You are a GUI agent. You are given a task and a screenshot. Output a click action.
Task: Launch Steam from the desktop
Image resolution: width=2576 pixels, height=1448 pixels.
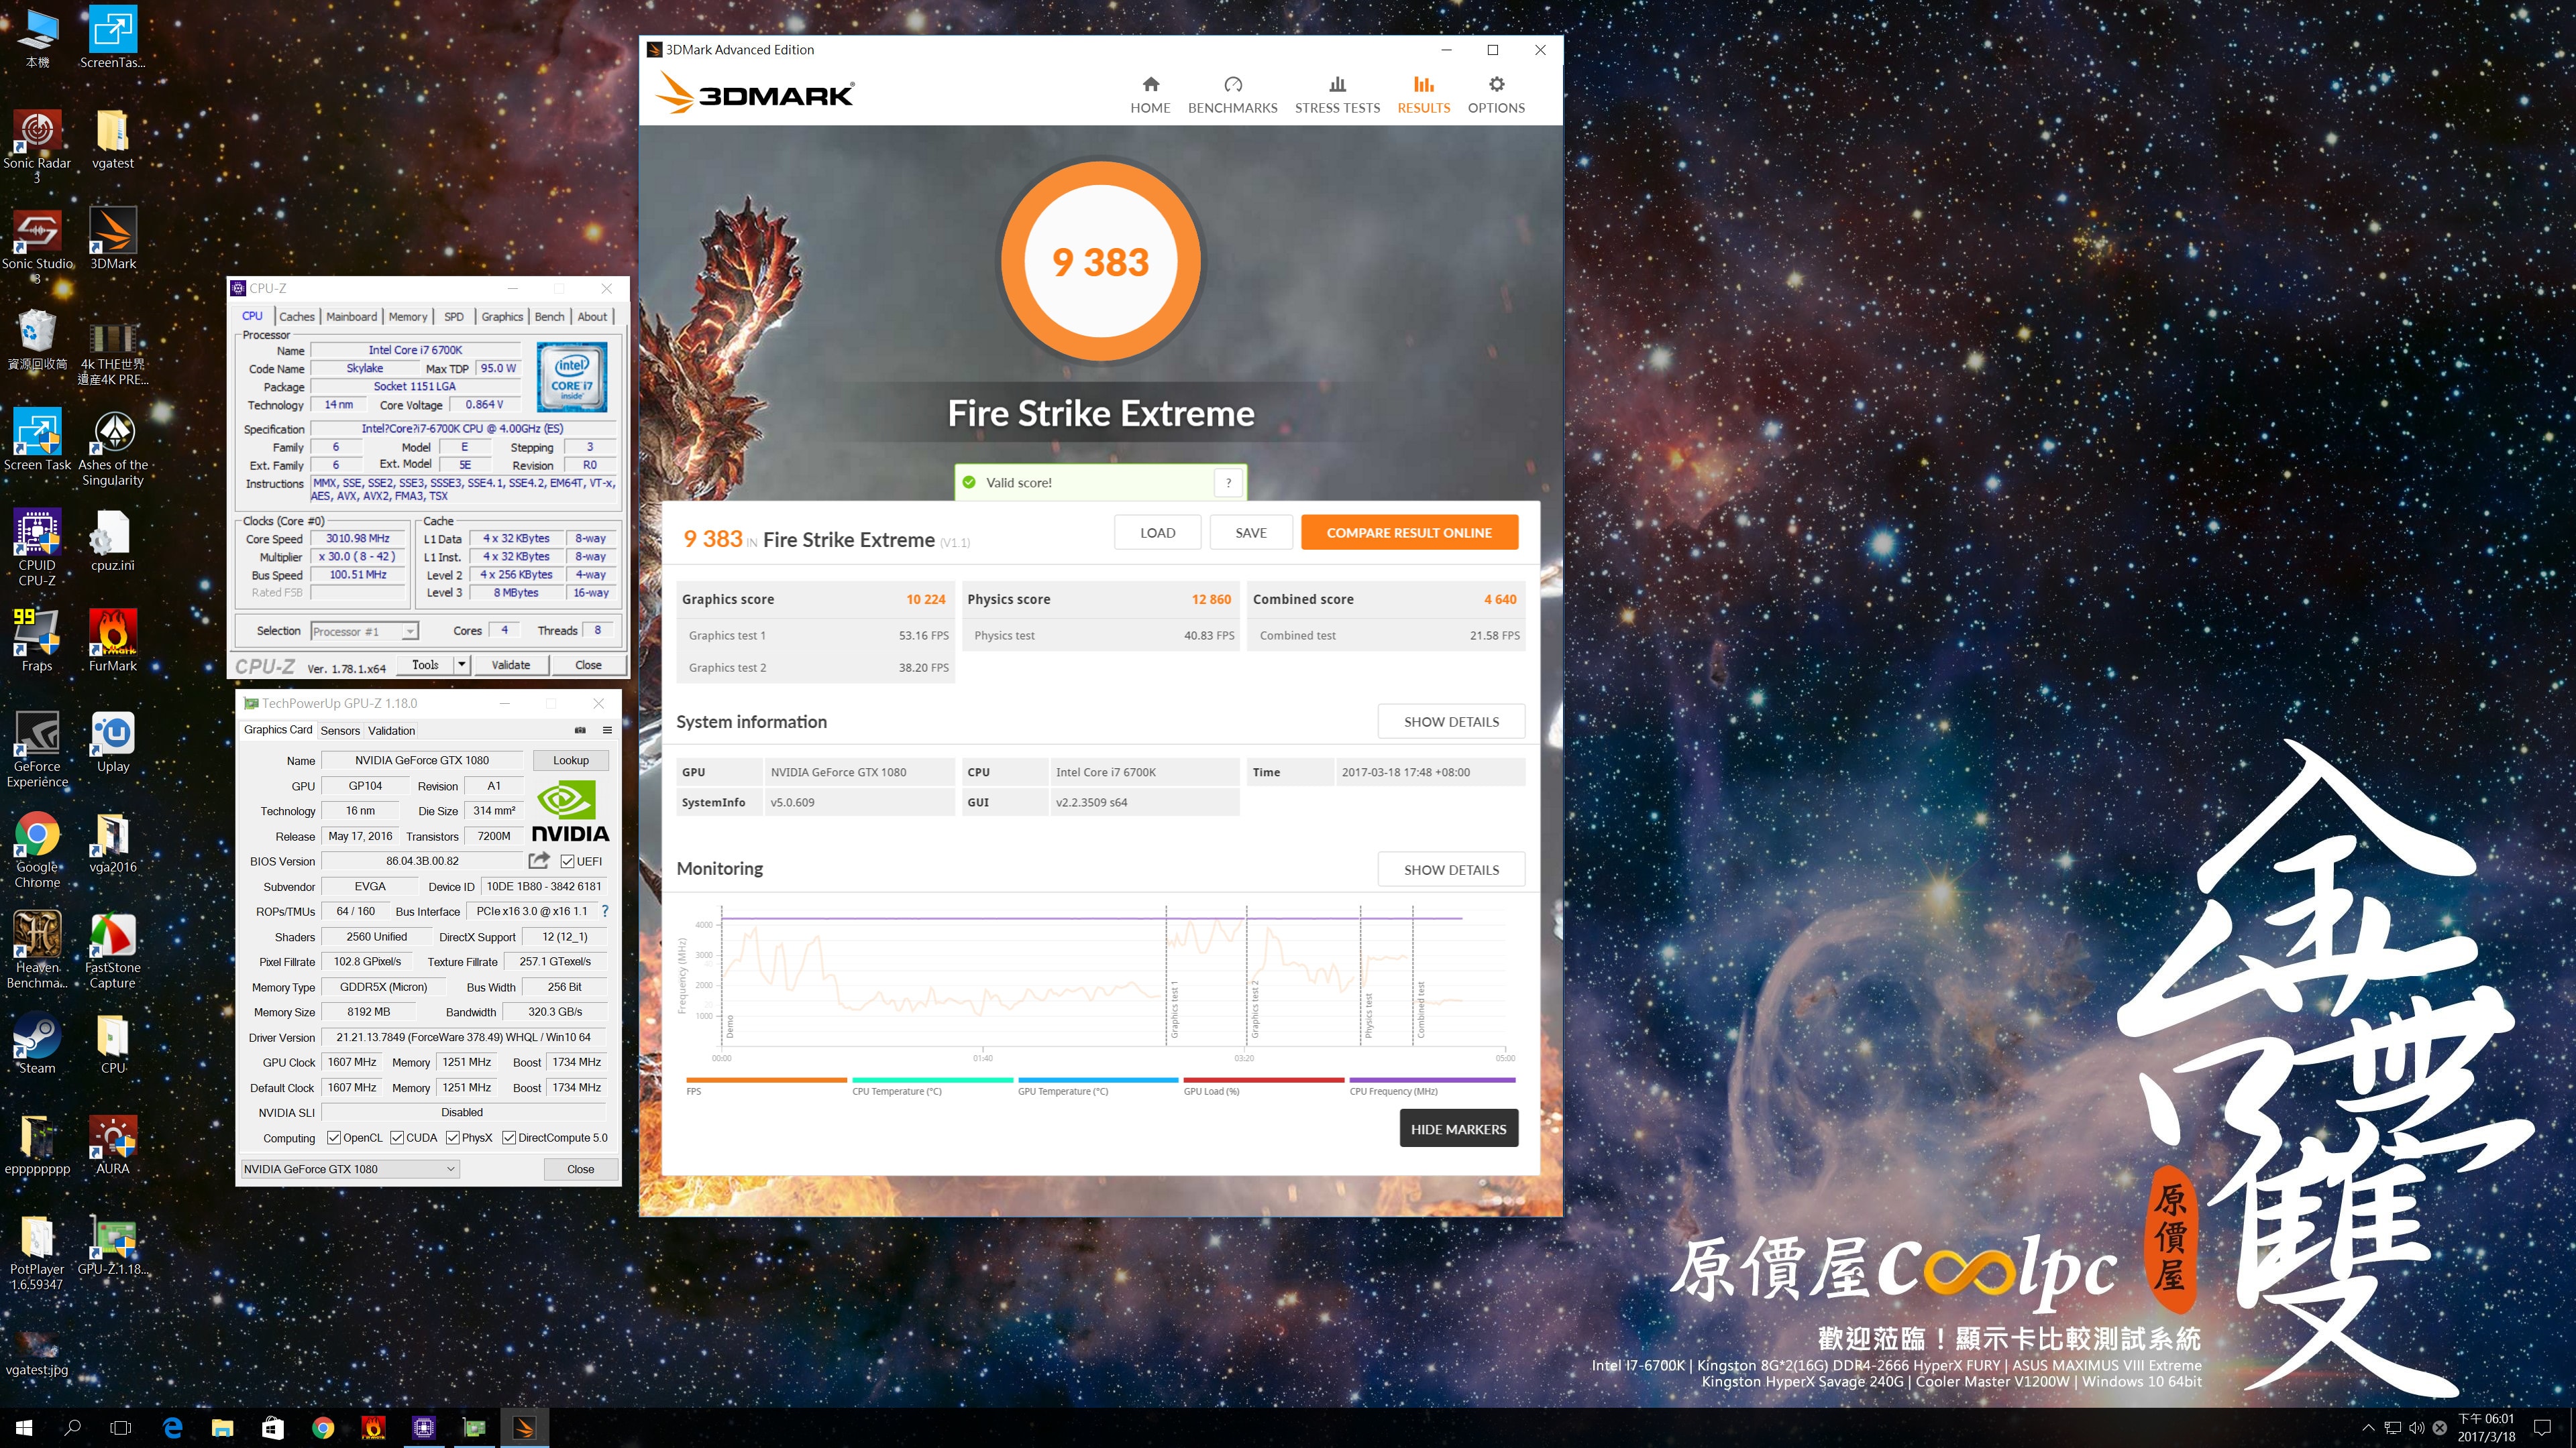(x=37, y=1043)
